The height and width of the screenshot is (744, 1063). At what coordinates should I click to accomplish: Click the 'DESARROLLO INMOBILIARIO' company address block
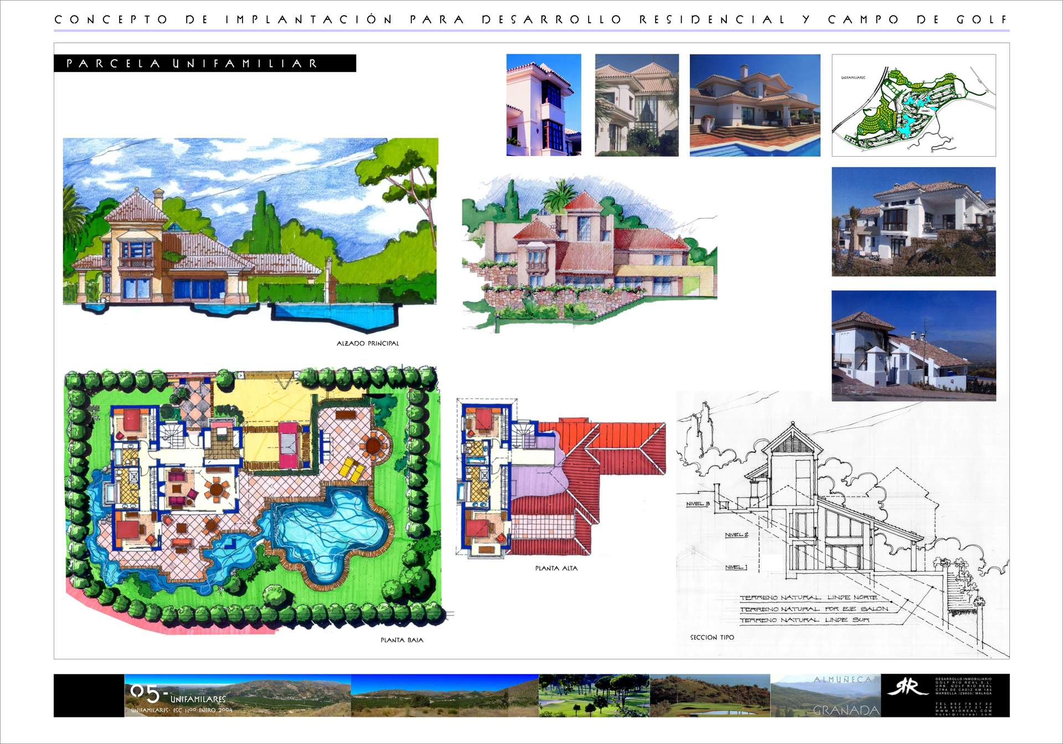[963, 686]
